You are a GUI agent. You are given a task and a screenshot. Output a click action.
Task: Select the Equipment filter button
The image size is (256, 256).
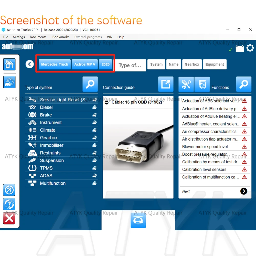215,64
